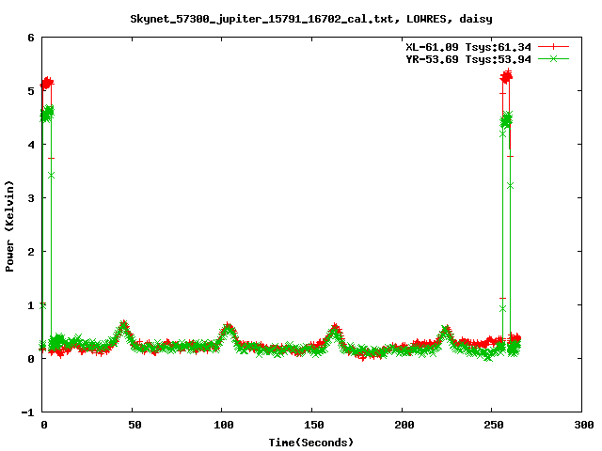The image size is (602, 451).
Task: Click the x-axis tick label 150
Action: (x=314, y=425)
